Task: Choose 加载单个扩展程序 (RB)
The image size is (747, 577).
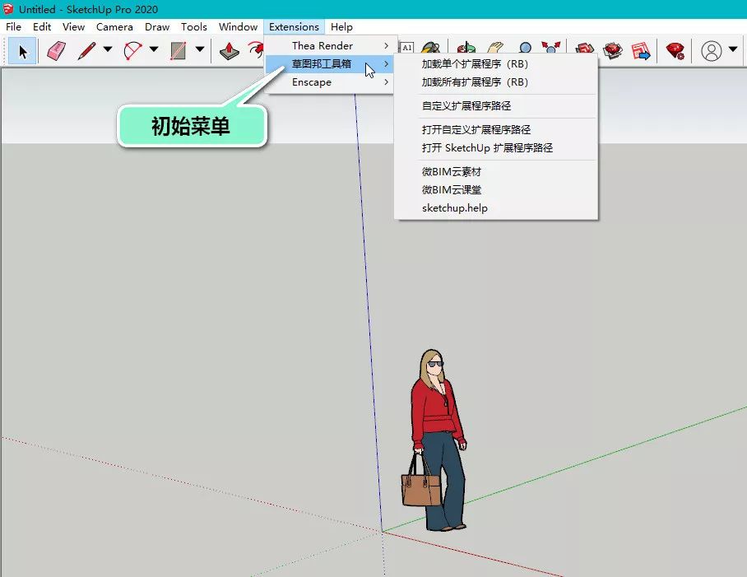Action: coord(495,64)
